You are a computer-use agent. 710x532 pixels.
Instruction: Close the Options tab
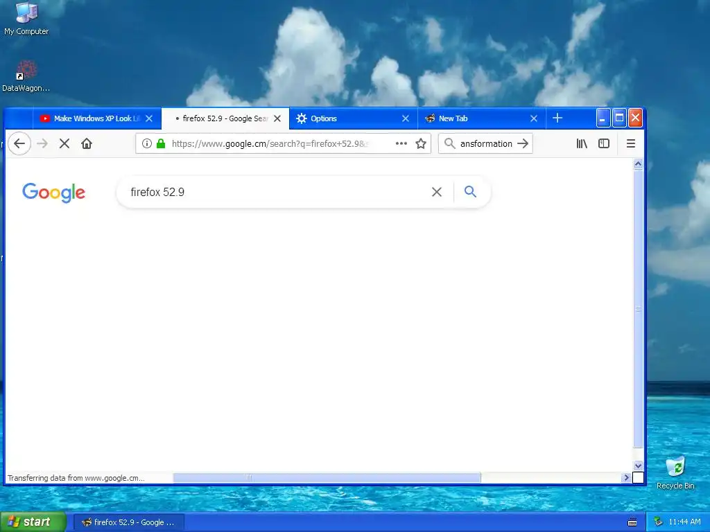click(406, 118)
